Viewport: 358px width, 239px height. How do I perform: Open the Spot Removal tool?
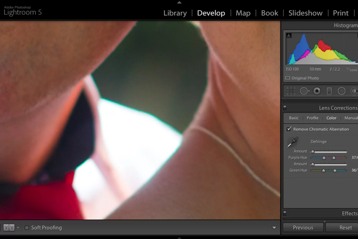coord(305,91)
